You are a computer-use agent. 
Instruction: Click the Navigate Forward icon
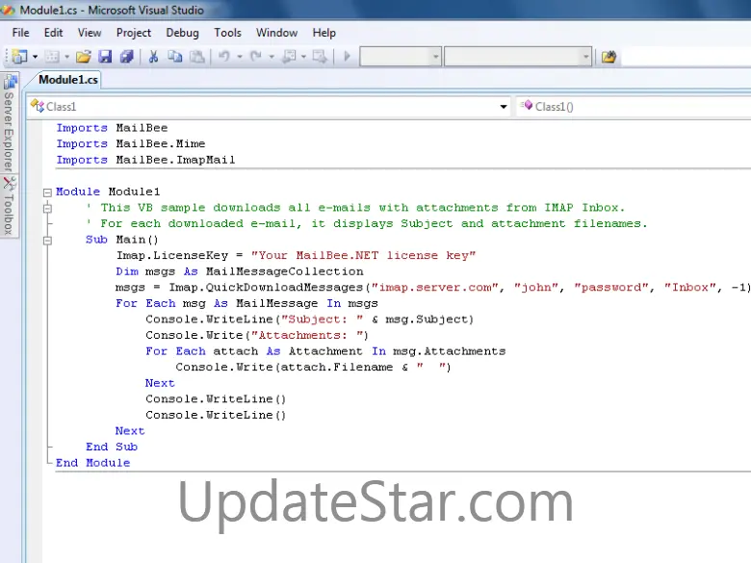[x=320, y=57]
